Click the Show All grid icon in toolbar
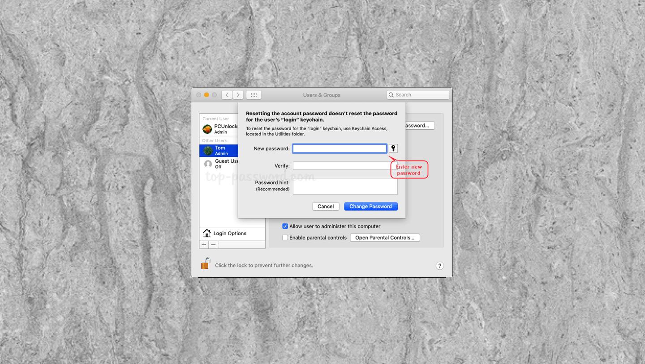Viewport: 645px width, 364px height. coord(254,94)
